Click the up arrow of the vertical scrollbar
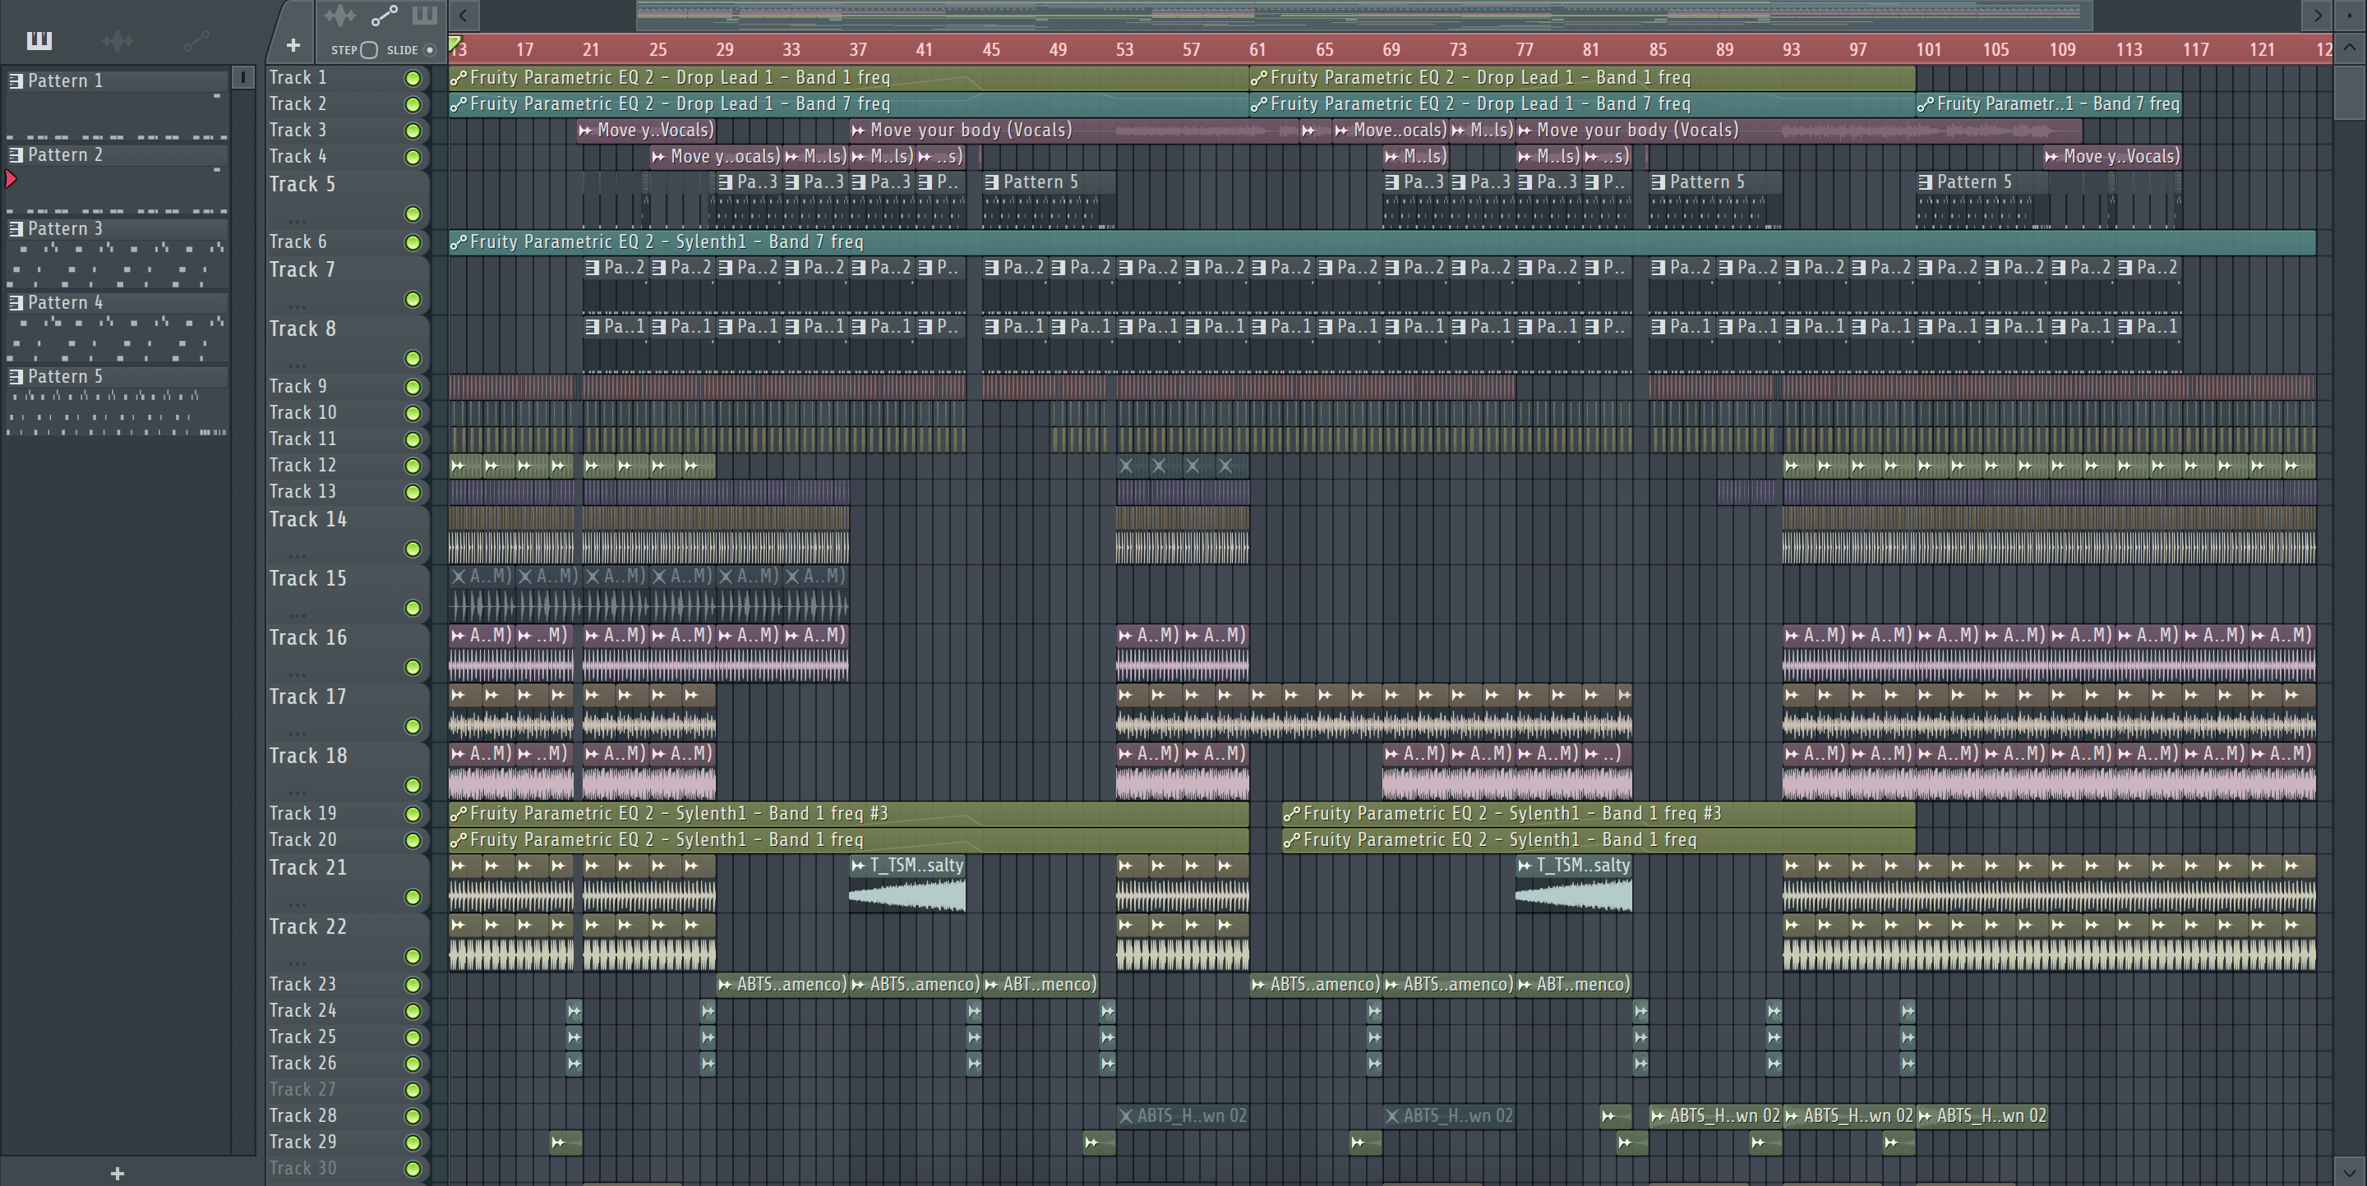Screen dimensions: 2367x1186 pyautogui.click(x=2350, y=48)
